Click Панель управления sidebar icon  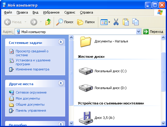pyautogui.click(x=11, y=111)
